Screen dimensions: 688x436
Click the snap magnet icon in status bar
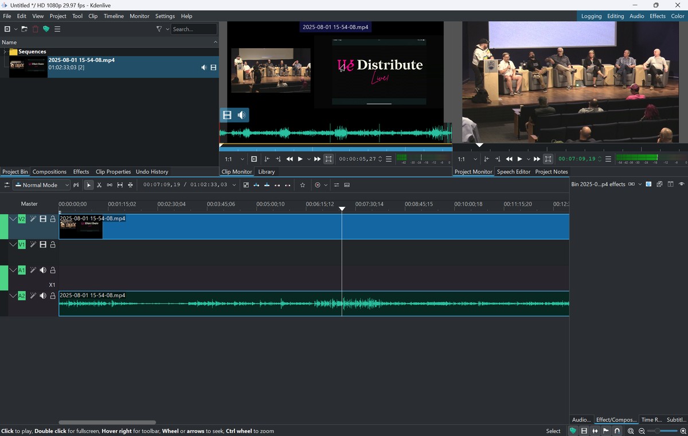[x=617, y=431]
